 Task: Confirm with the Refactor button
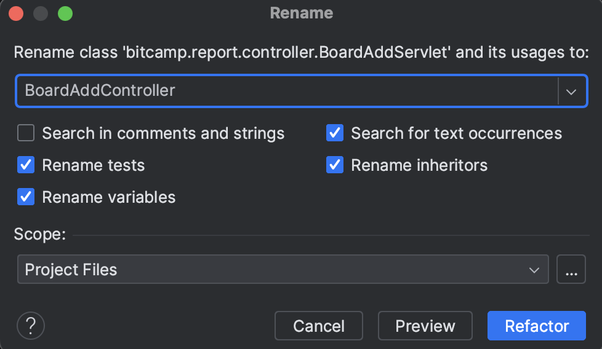[x=537, y=326]
